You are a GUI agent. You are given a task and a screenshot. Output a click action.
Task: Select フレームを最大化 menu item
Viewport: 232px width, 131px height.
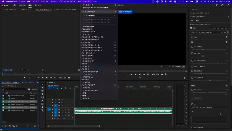pyautogui.click(x=99, y=16)
